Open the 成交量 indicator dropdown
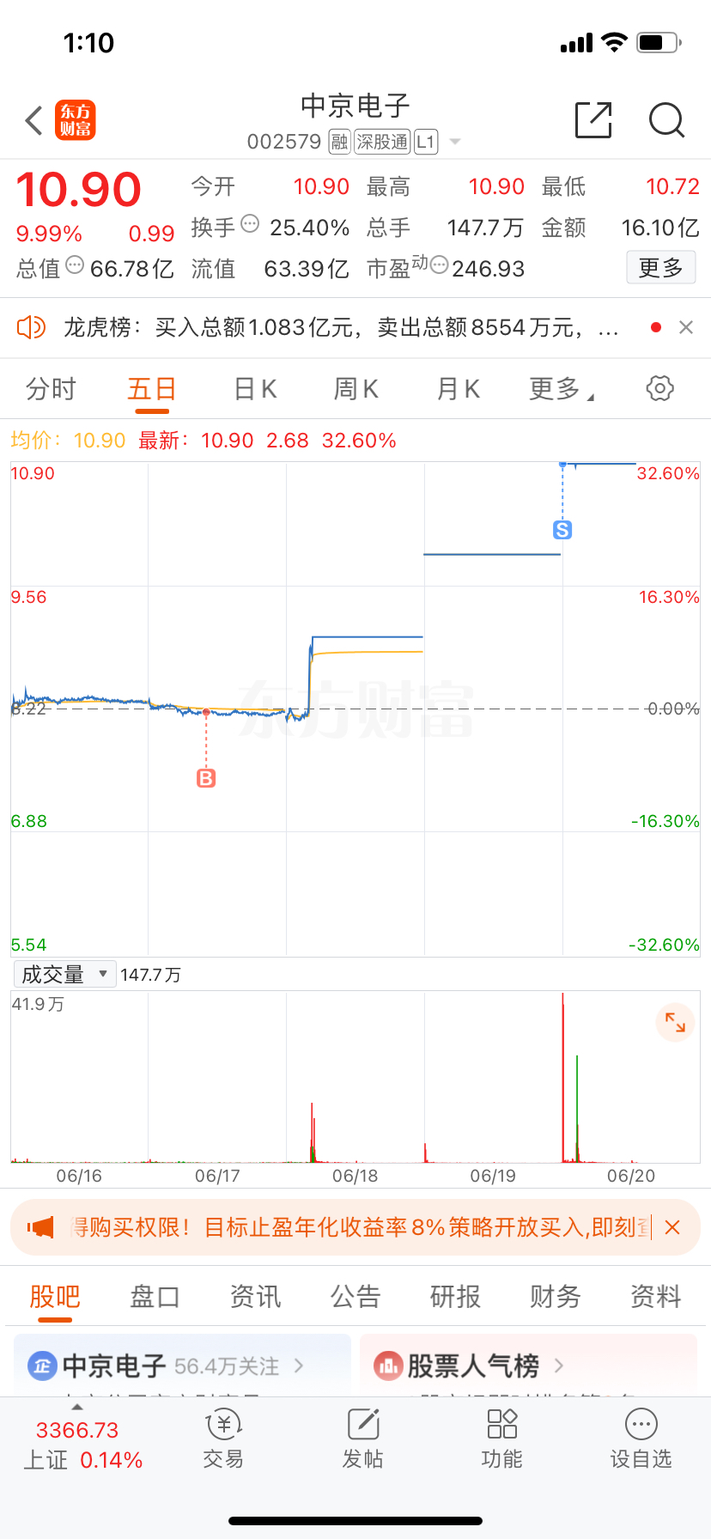 tap(64, 974)
